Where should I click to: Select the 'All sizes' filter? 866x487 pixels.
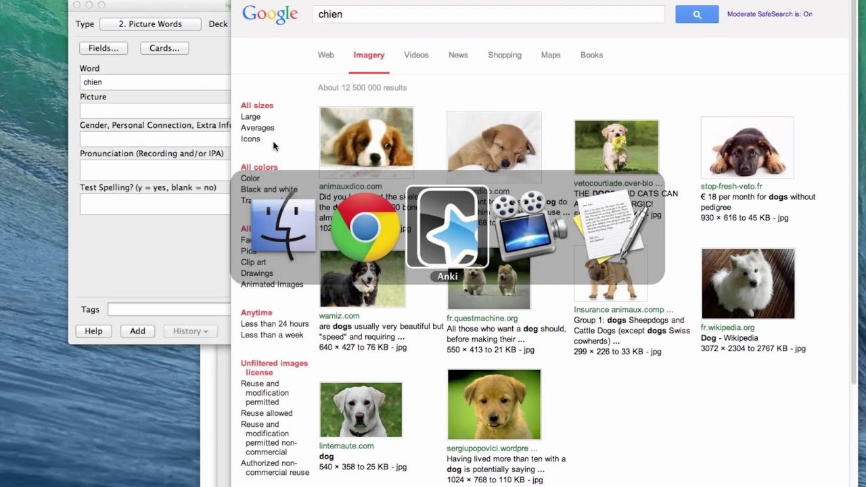click(257, 106)
